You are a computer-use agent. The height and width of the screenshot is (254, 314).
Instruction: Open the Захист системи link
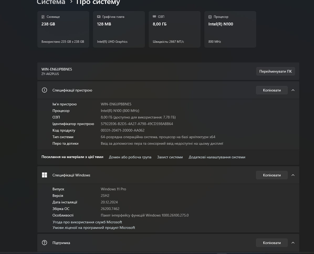tap(170, 157)
